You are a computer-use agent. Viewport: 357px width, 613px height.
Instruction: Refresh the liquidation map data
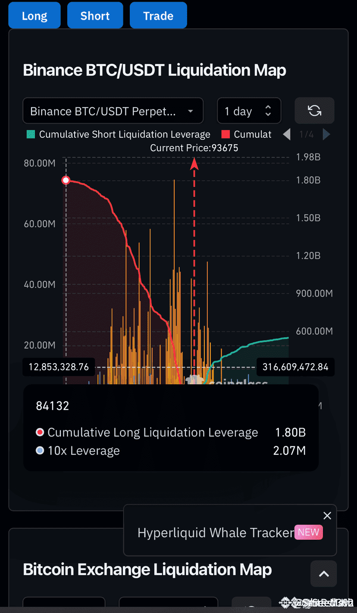pos(314,111)
